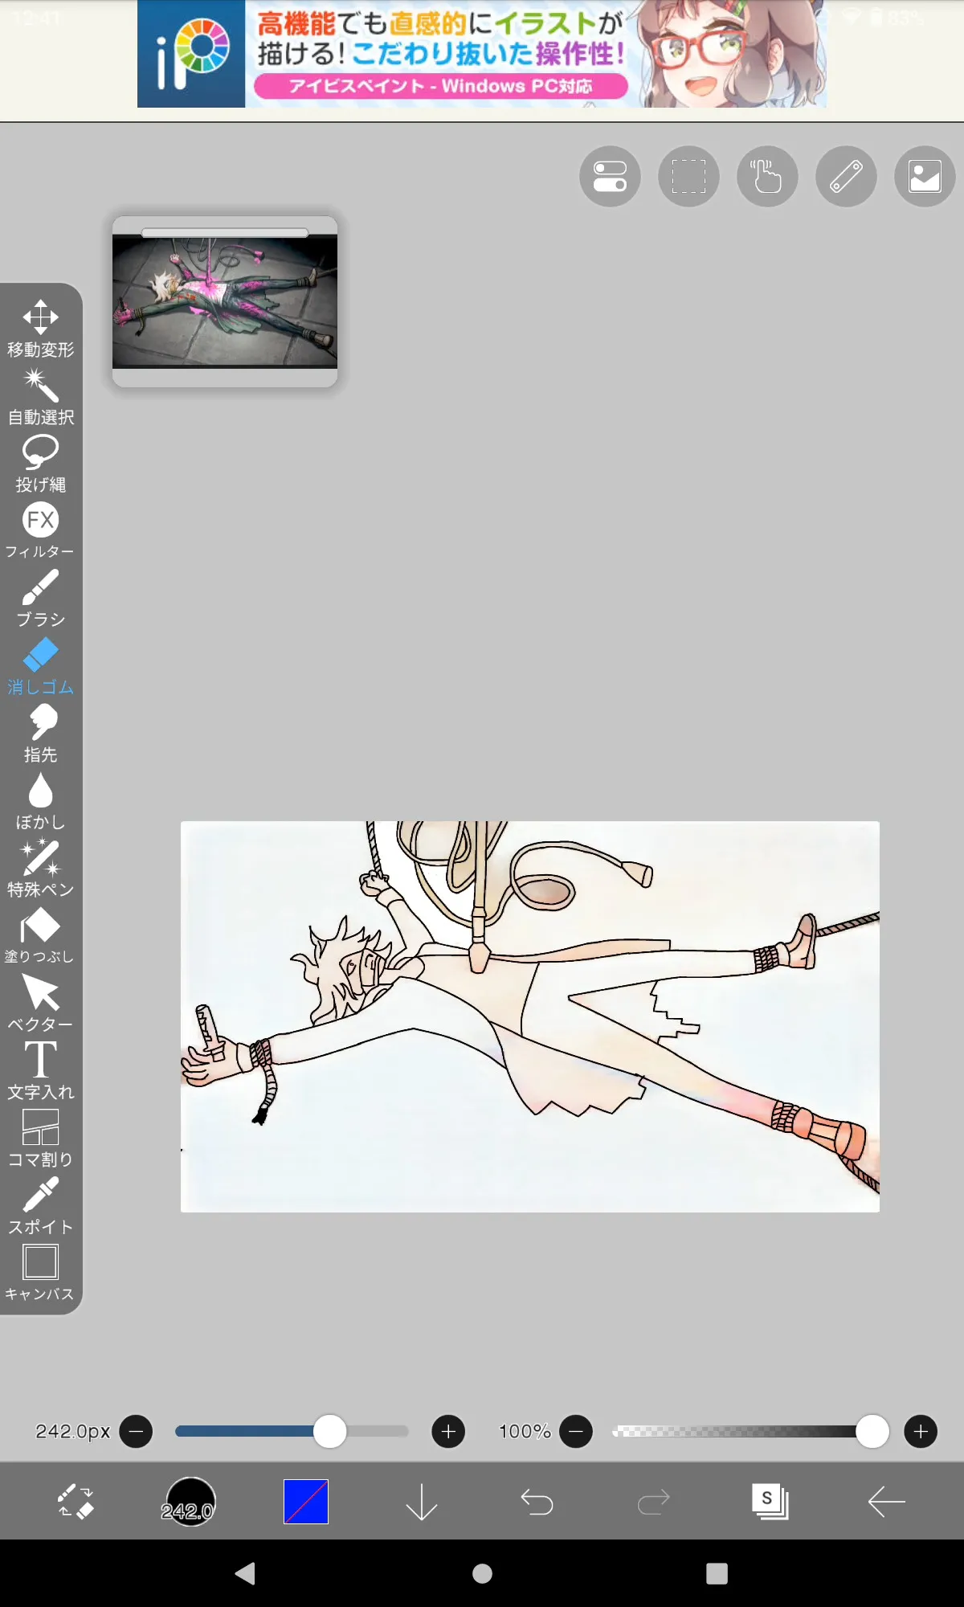
Task: Toggle the stabilizer hand icon
Action: tap(767, 177)
